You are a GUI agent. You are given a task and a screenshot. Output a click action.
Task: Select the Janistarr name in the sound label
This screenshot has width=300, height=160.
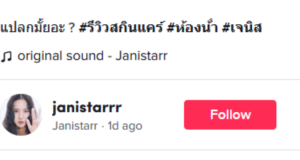click(x=142, y=56)
